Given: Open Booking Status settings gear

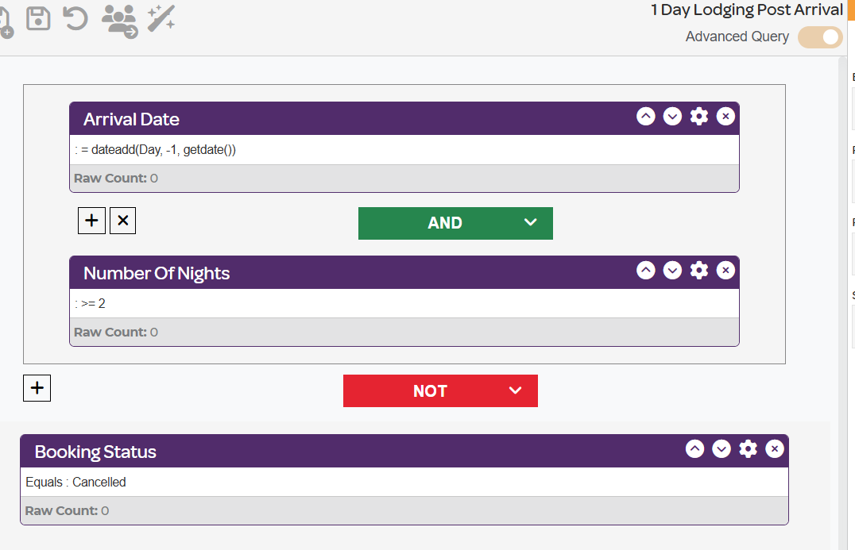Looking at the screenshot, I should pos(749,448).
